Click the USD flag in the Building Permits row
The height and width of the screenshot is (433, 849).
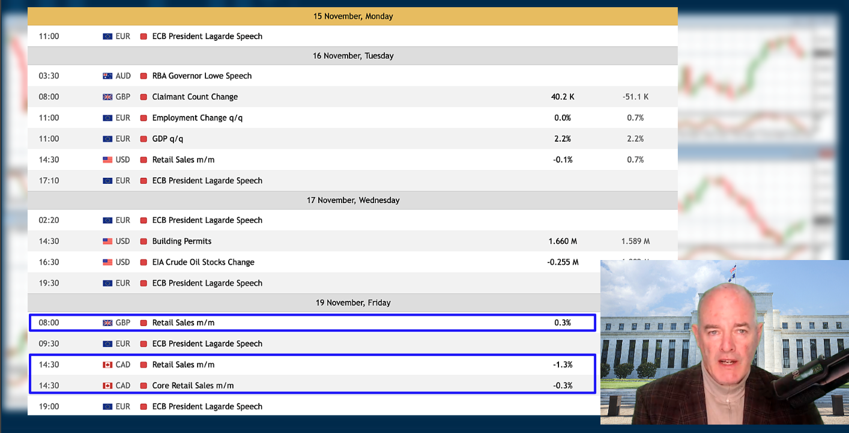(x=107, y=241)
